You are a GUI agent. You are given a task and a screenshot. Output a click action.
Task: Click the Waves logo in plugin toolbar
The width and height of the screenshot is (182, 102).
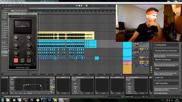[10, 16]
